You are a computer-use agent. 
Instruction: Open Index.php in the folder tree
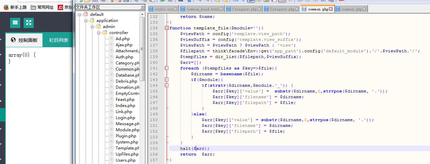pyautogui.click(x=125, y=106)
